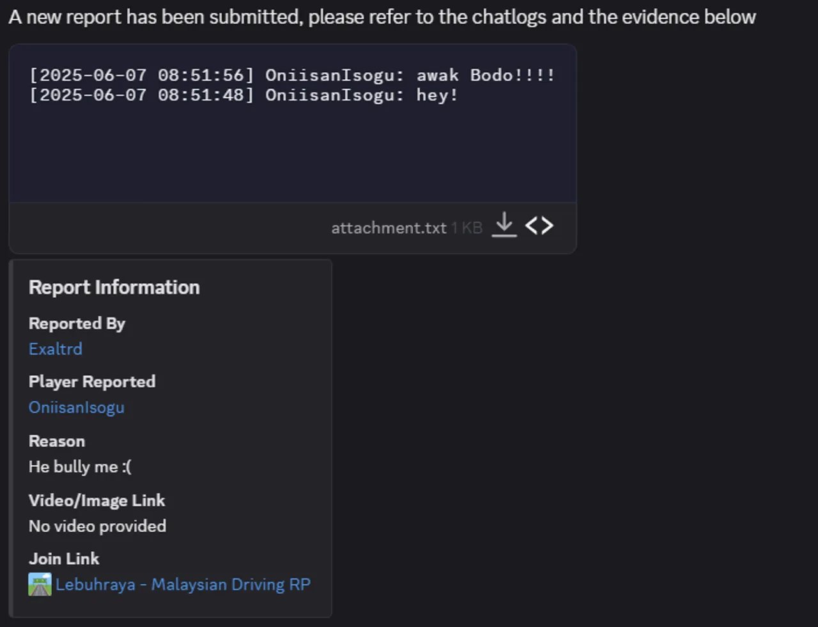Click the Report Information embed title
The image size is (818, 627).
pos(114,288)
